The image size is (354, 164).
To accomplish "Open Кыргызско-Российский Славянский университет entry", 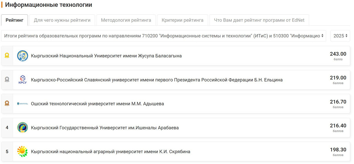I will point(157,80).
